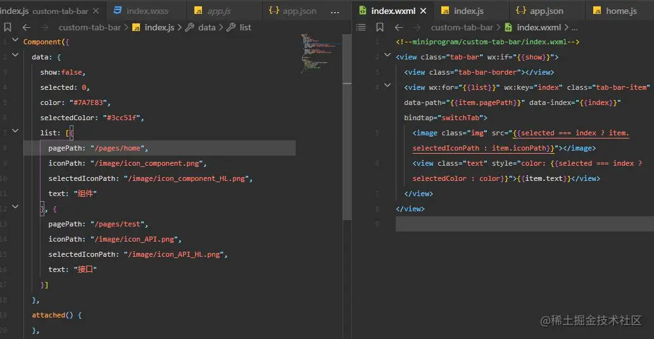Collapse the second list item fold arrow
Screen dimensions: 654x339
pyautogui.click(x=15, y=207)
